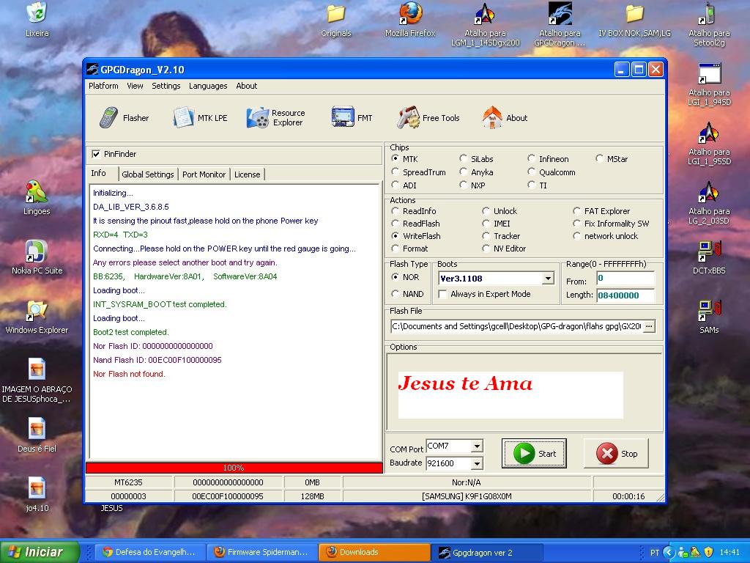This screenshot has width=750, height=563.
Task: Open Free Tools in the toolbar
Action: 428,118
